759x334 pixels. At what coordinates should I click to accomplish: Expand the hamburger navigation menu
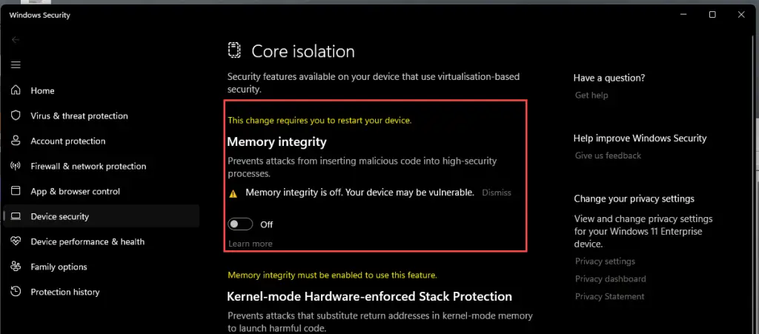[x=16, y=65]
